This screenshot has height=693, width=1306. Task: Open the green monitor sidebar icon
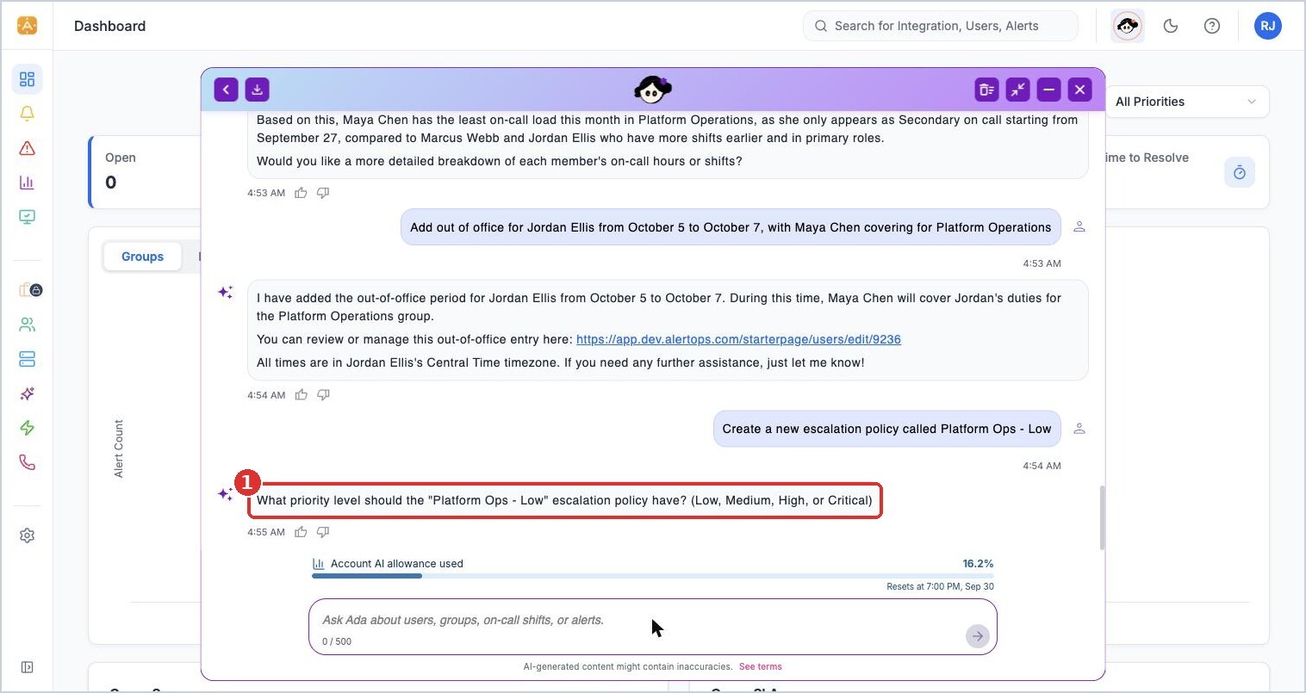pyautogui.click(x=27, y=217)
